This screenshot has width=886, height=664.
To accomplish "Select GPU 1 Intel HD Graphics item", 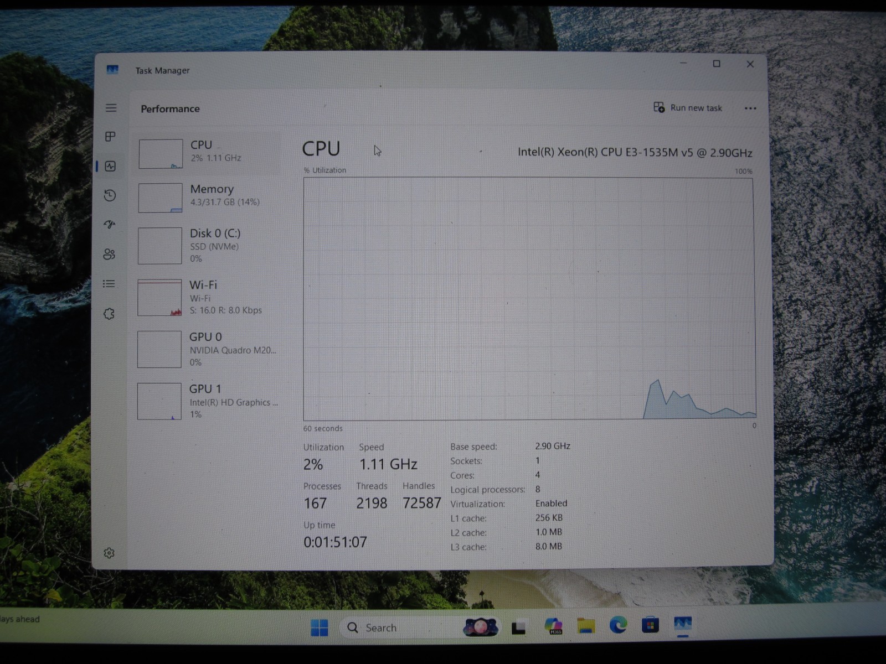I will click(x=208, y=401).
